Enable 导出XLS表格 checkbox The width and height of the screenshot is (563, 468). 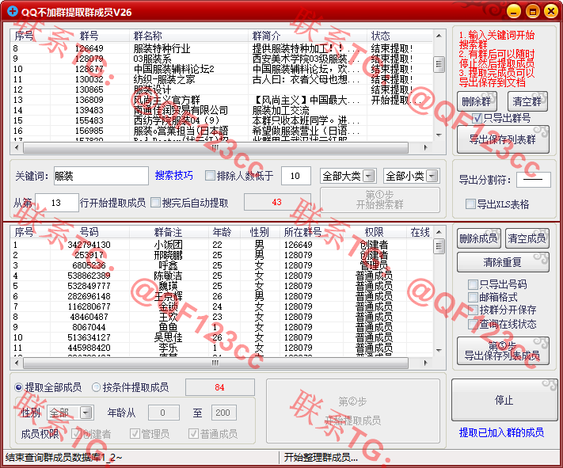tap(470, 204)
